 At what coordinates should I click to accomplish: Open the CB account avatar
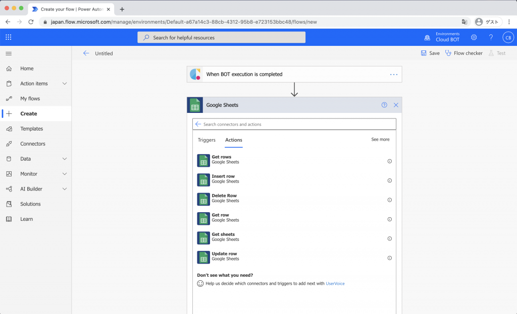tap(508, 37)
